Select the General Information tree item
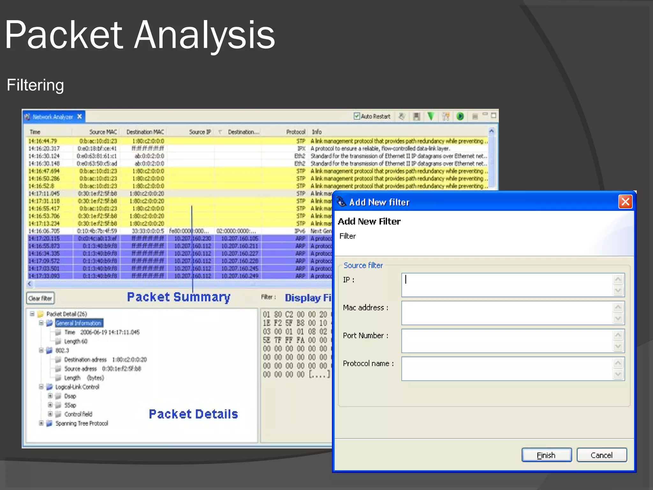Image resolution: width=653 pixels, height=490 pixels. pyautogui.click(x=79, y=323)
